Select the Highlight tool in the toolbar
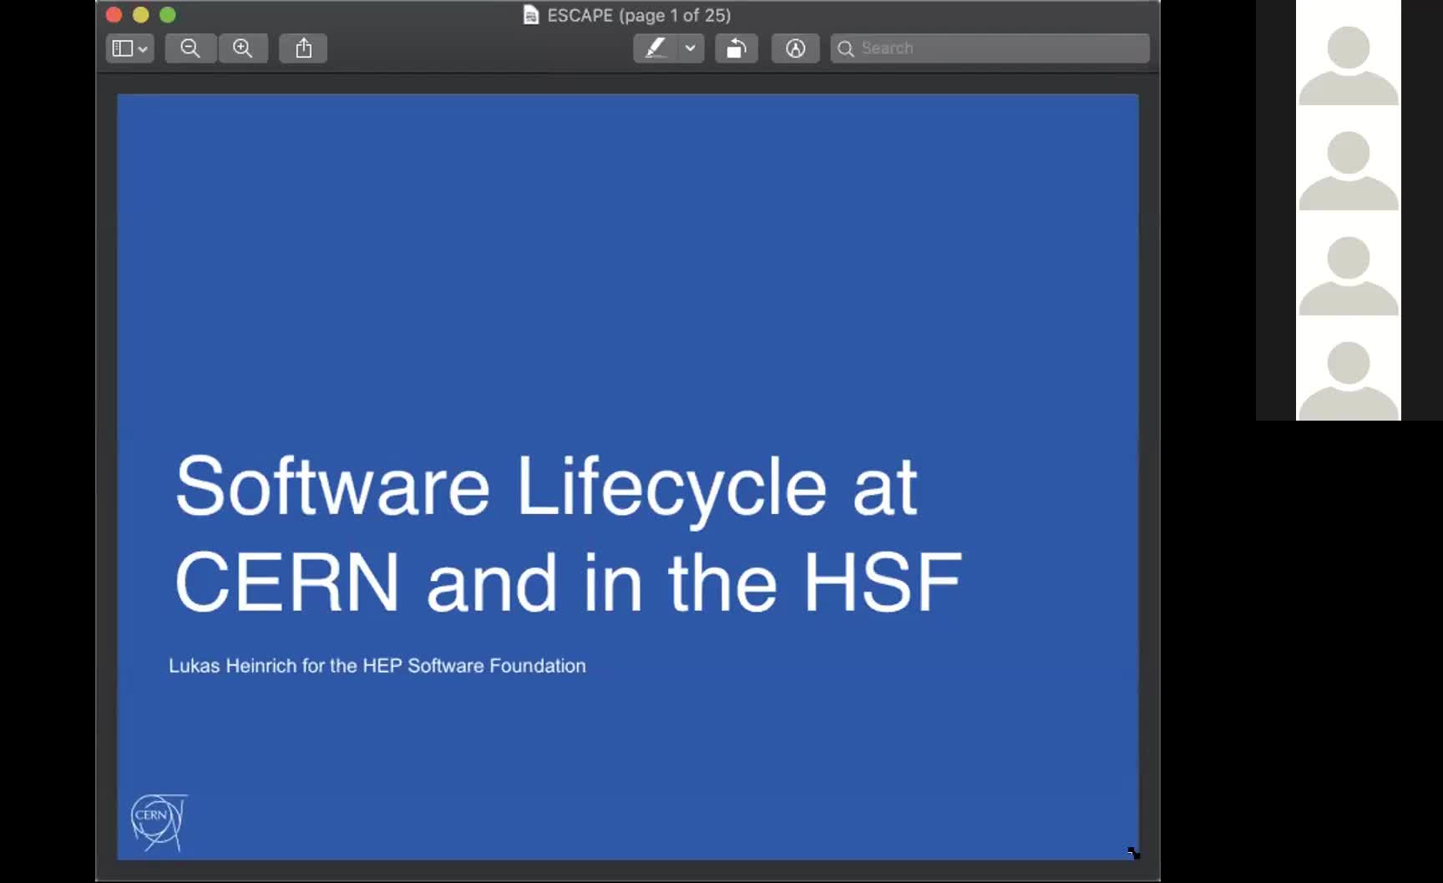This screenshot has height=883, width=1443. (656, 48)
